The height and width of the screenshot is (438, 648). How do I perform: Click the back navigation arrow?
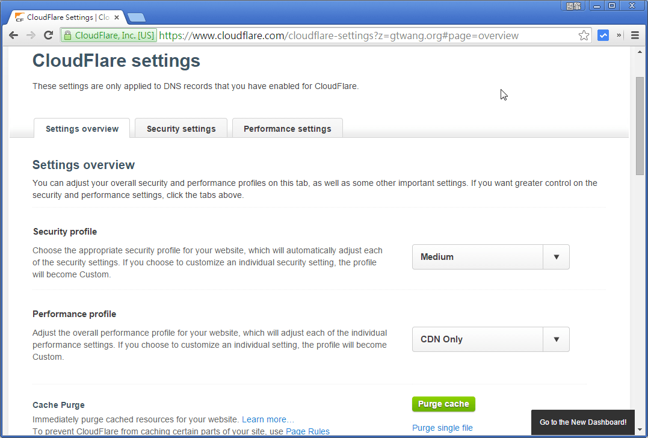coord(13,35)
